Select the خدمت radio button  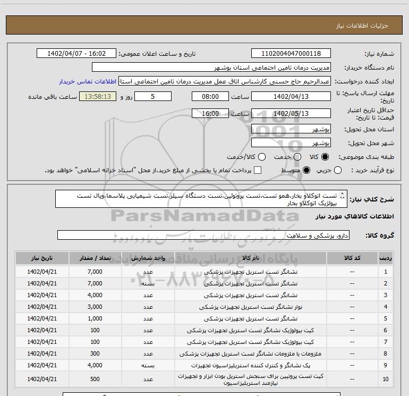coord(297,157)
